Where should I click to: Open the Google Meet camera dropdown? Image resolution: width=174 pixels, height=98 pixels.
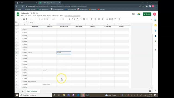[x=139, y=14]
